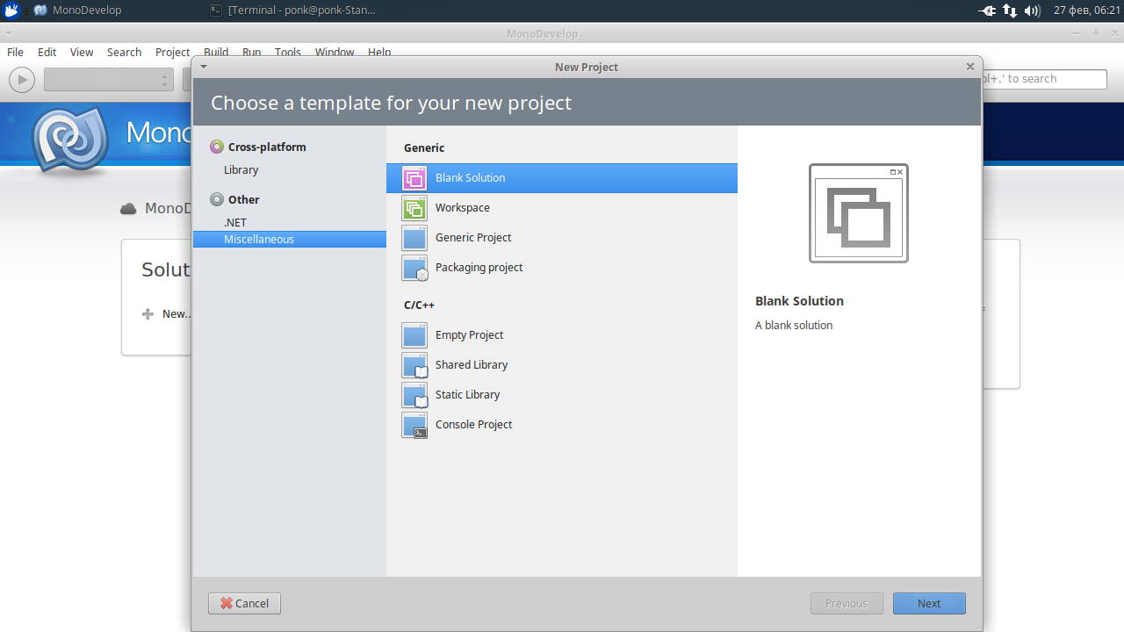Close the New Project dialog
The width and height of the screenshot is (1124, 632).
tap(970, 67)
